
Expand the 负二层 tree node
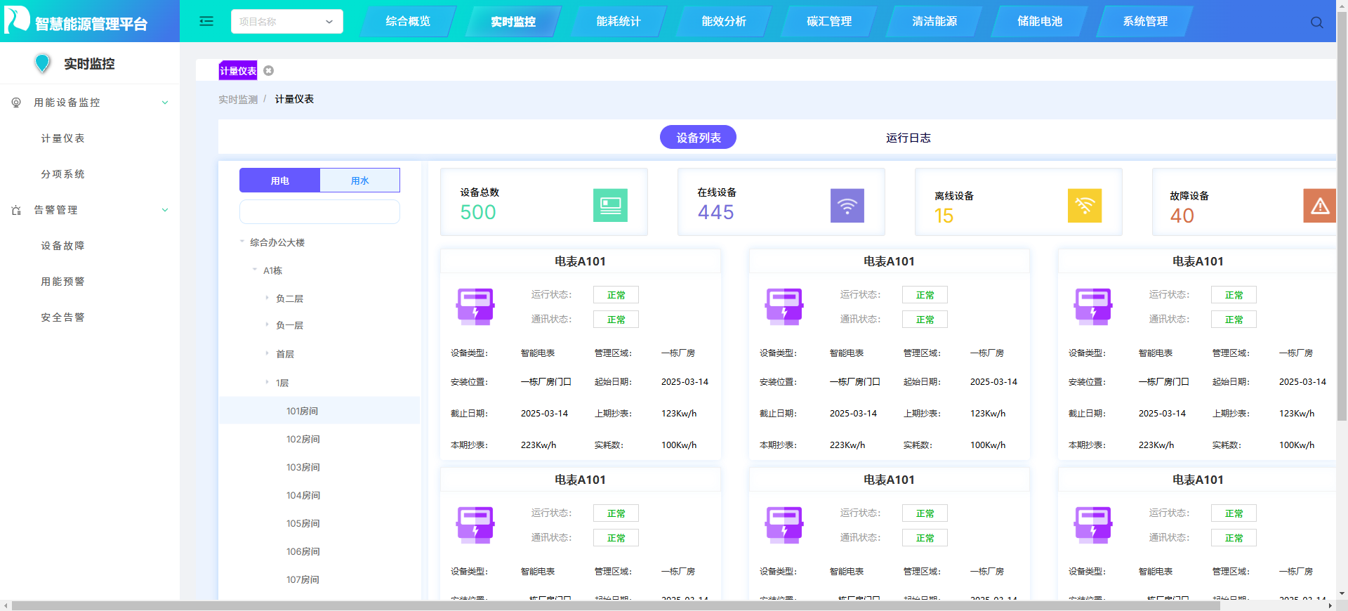pos(267,298)
